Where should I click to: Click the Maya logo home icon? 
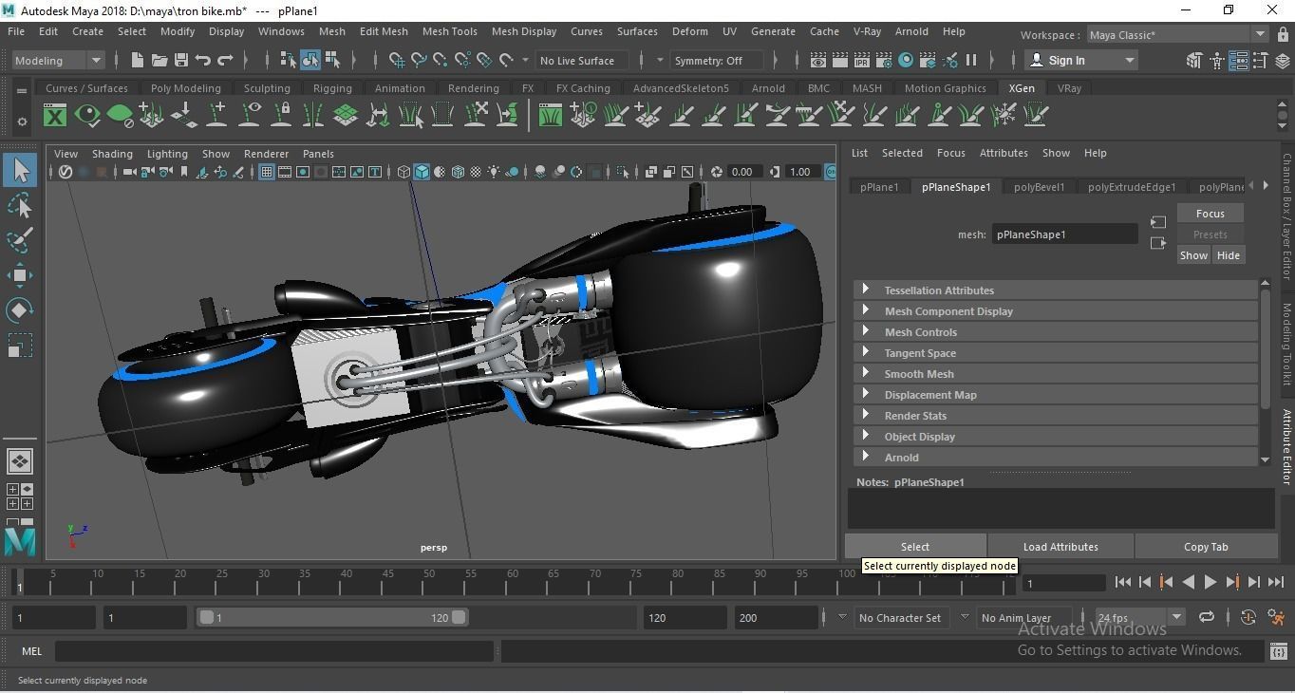click(x=20, y=541)
